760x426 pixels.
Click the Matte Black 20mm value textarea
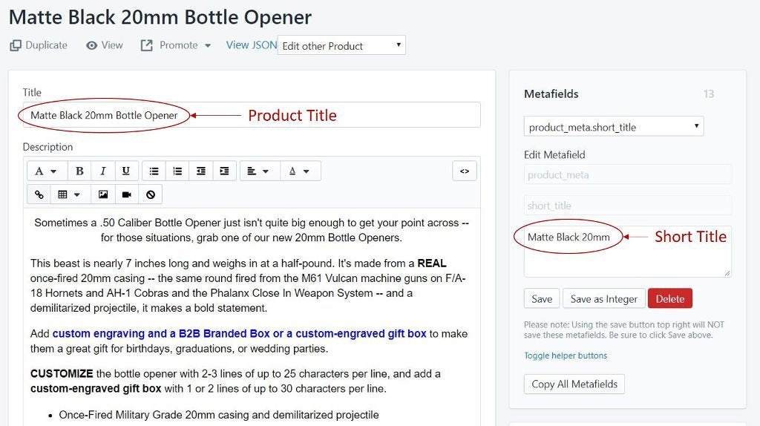tap(627, 252)
